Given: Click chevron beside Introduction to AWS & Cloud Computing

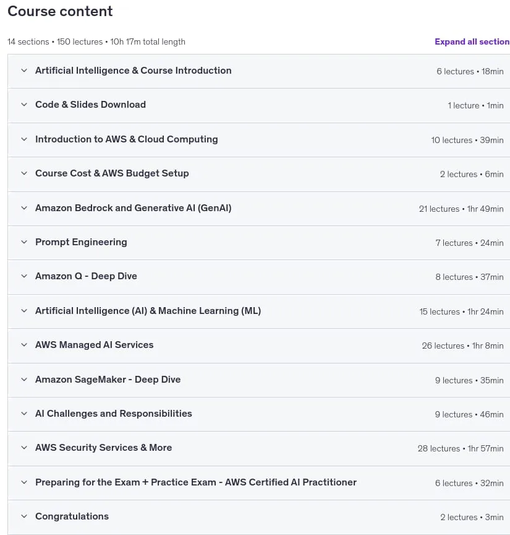Looking at the screenshot, I should tap(24, 139).
